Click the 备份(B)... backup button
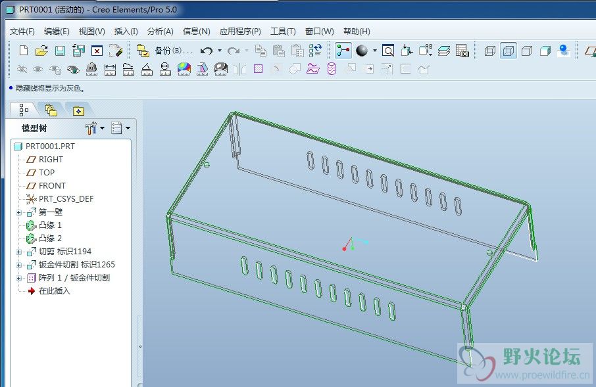 tap(173, 51)
